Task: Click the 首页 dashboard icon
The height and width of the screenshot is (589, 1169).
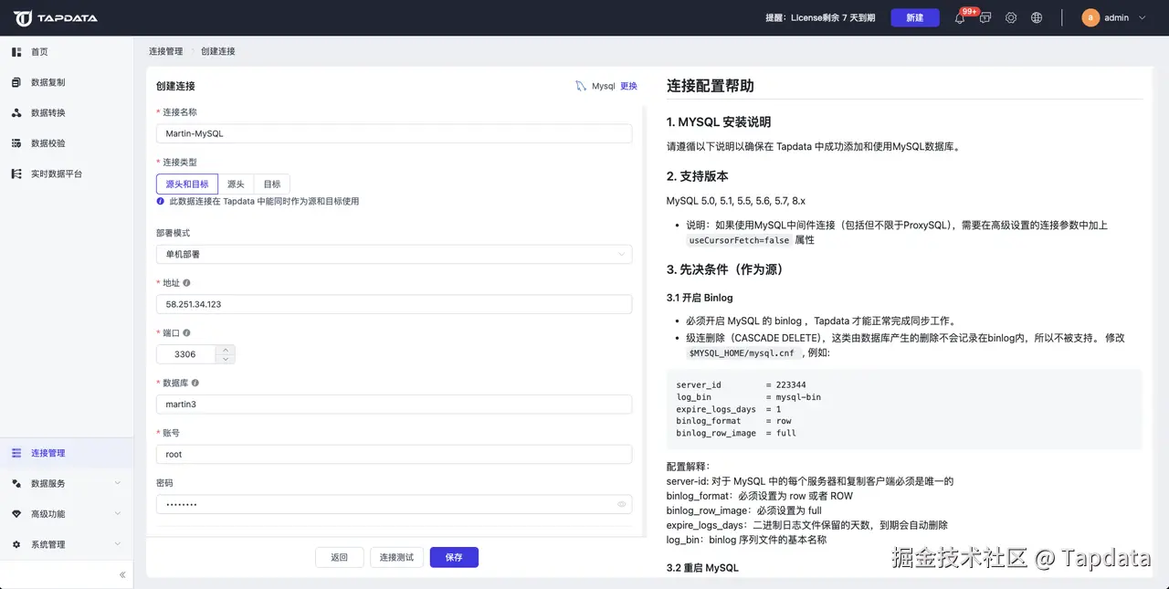Action: [x=16, y=52]
